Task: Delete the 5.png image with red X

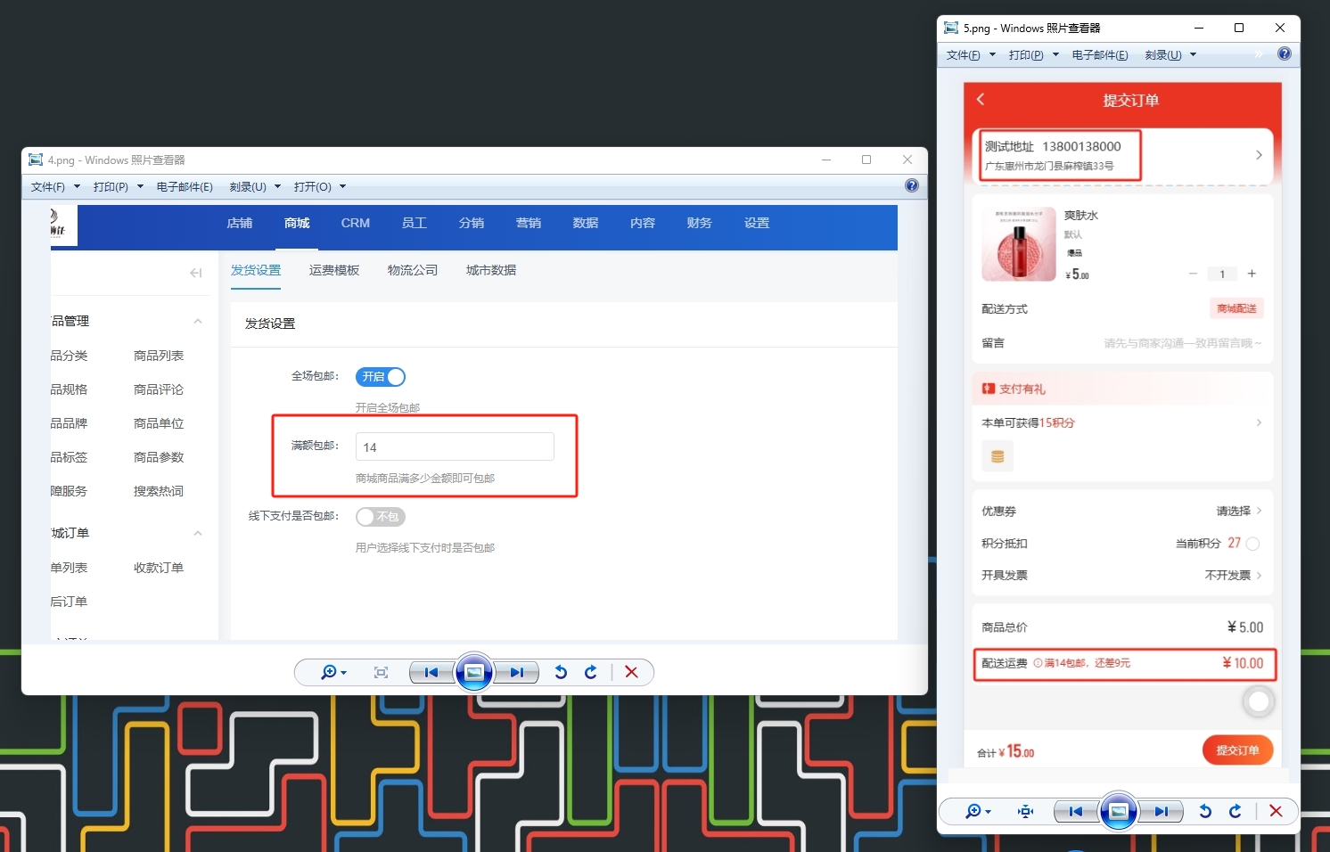Action: pos(1276,811)
